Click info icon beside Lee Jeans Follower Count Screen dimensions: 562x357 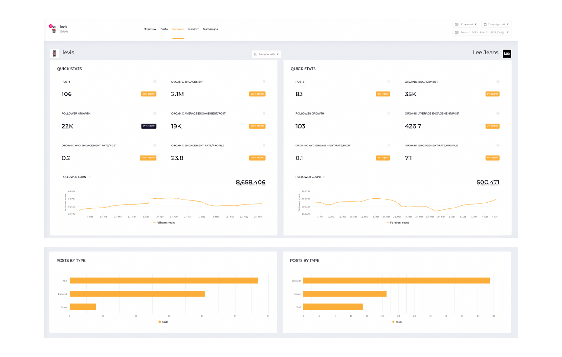point(324,177)
